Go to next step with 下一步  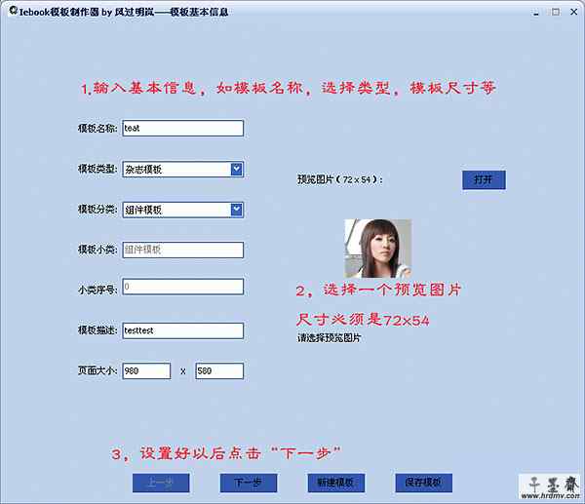(248, 483)
